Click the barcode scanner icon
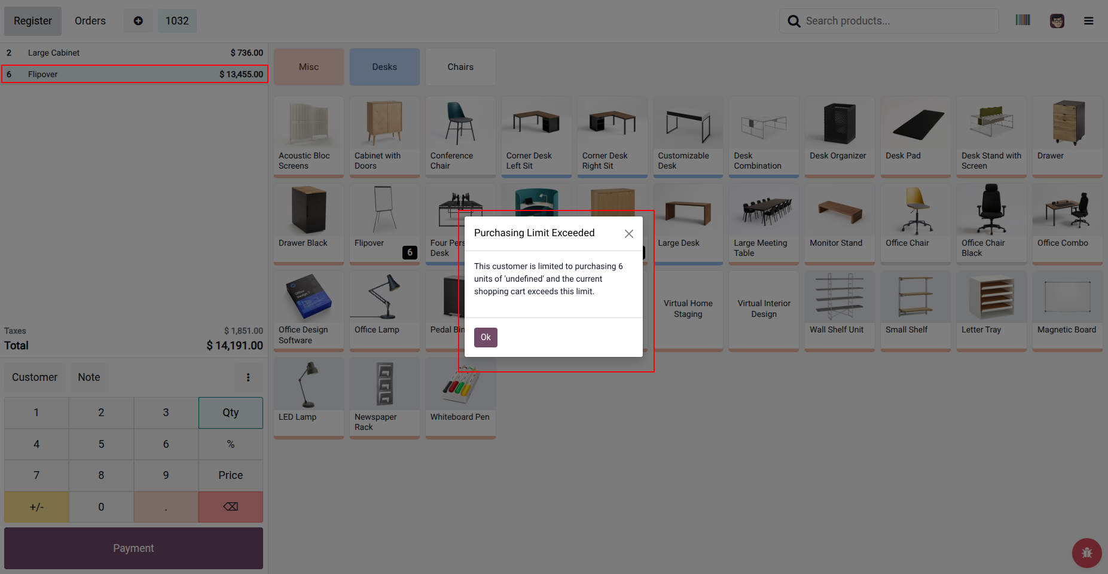This screenshot has width=1108, height=574. click(1022, 20)
